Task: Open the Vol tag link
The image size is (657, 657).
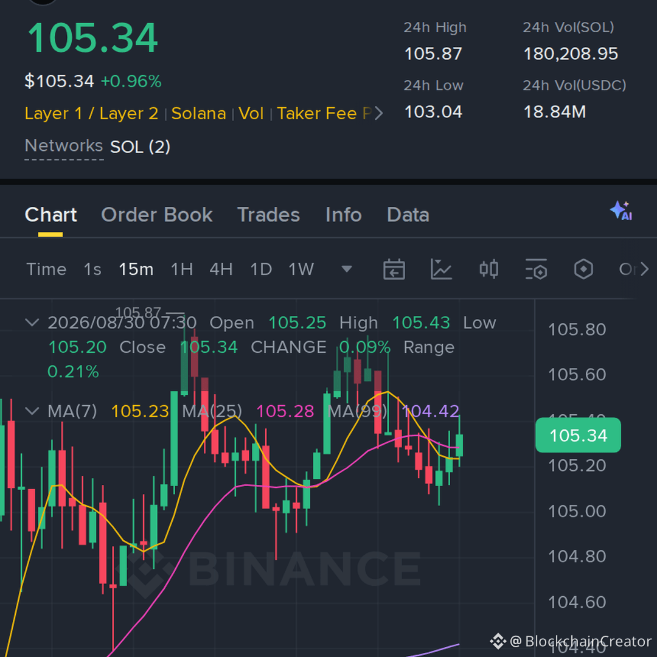Action: [x=251, y=113]
